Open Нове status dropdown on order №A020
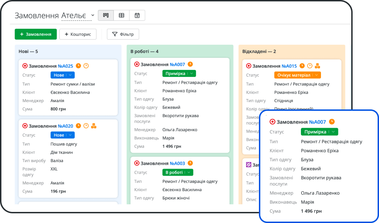Screen dimensions: 379x223 click(x=62, y=135)
